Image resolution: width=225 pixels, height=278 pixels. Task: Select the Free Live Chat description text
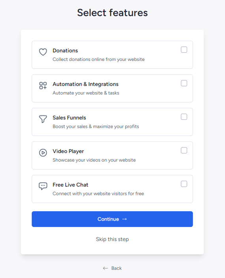(98, 194)
